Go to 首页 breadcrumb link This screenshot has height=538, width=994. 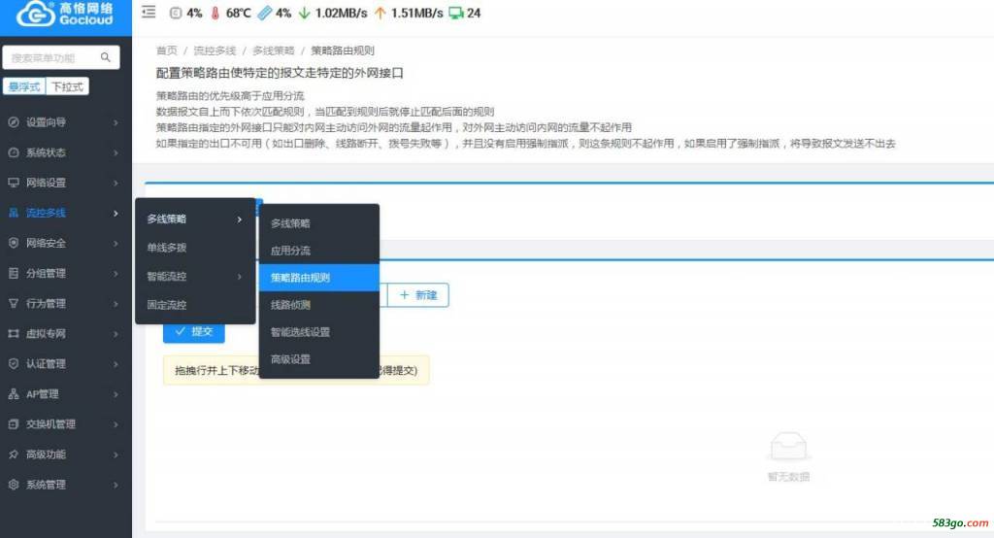click(x=166, y=50)
